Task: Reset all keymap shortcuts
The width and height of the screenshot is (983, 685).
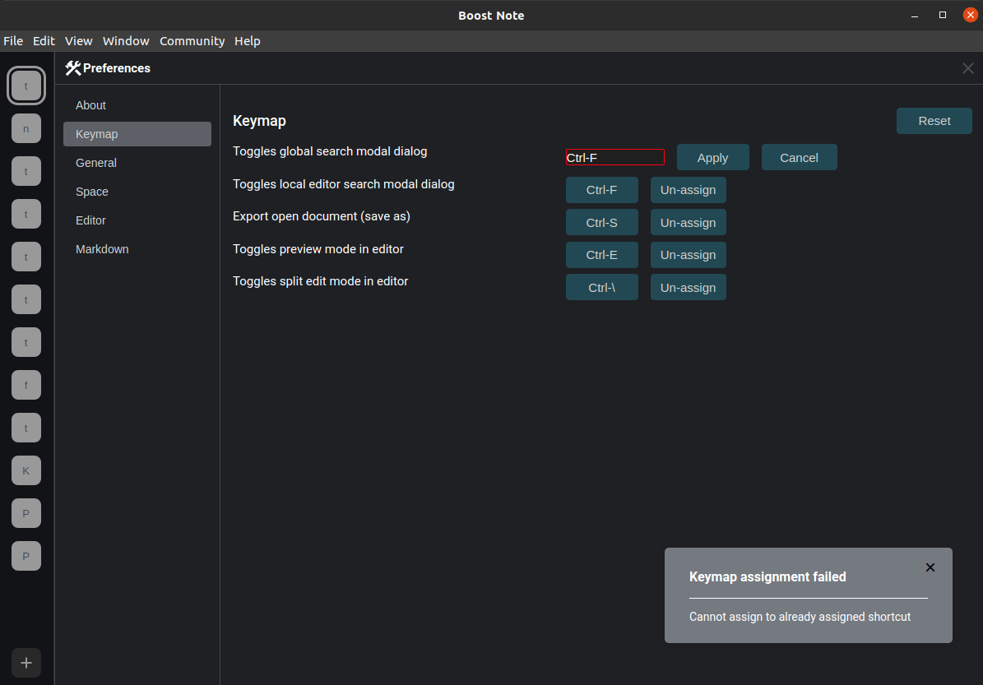Action: pos(934,121)
